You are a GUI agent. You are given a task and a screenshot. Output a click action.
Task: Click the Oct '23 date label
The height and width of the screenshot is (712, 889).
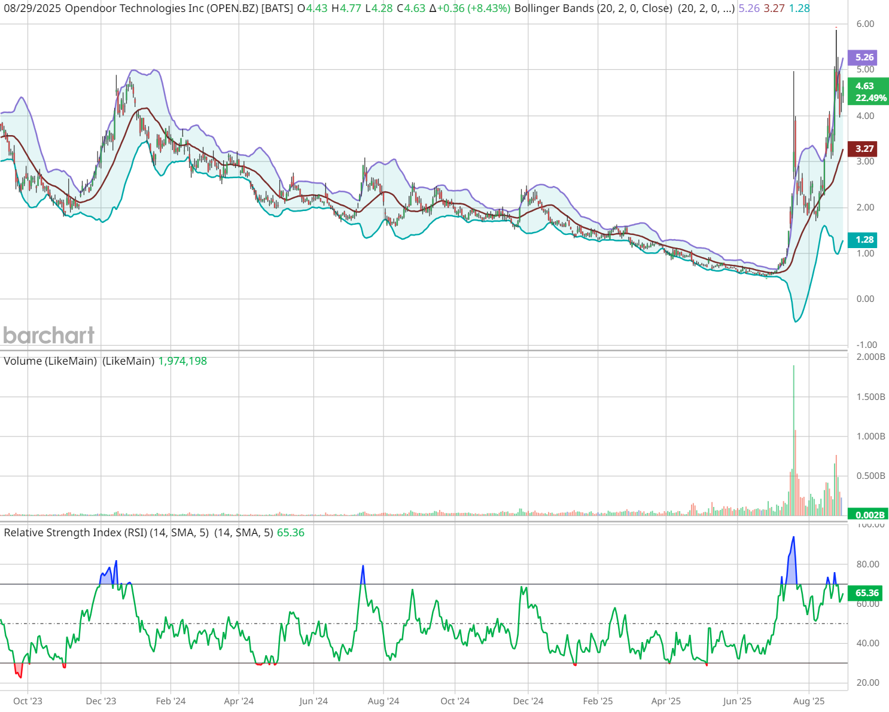pos(28,701)
